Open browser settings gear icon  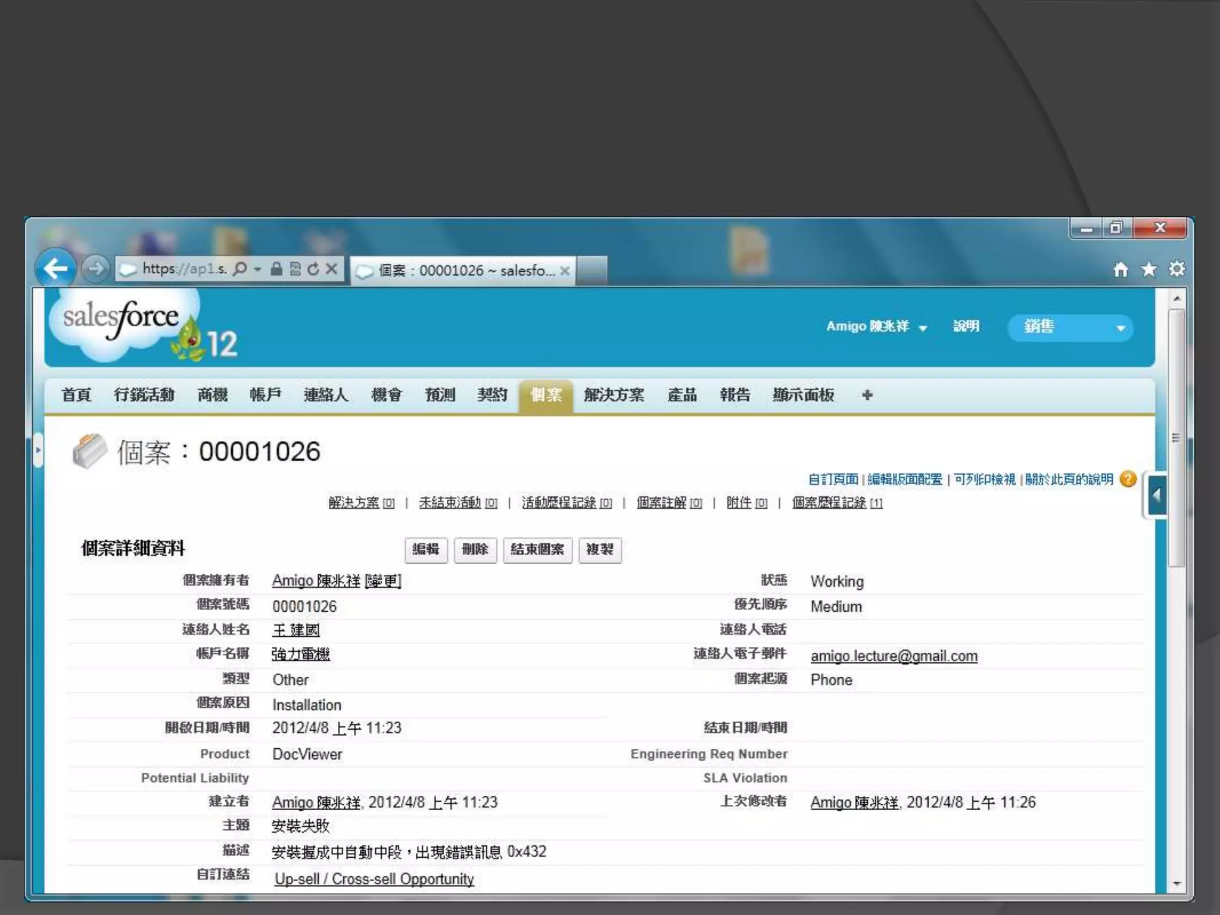[1177, 269]
